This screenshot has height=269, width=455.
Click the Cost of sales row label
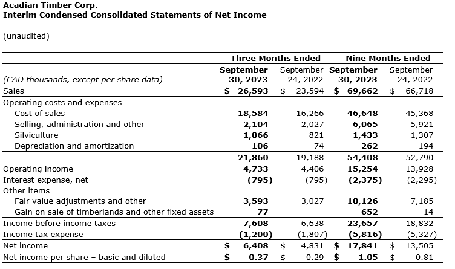pos(39,113)
